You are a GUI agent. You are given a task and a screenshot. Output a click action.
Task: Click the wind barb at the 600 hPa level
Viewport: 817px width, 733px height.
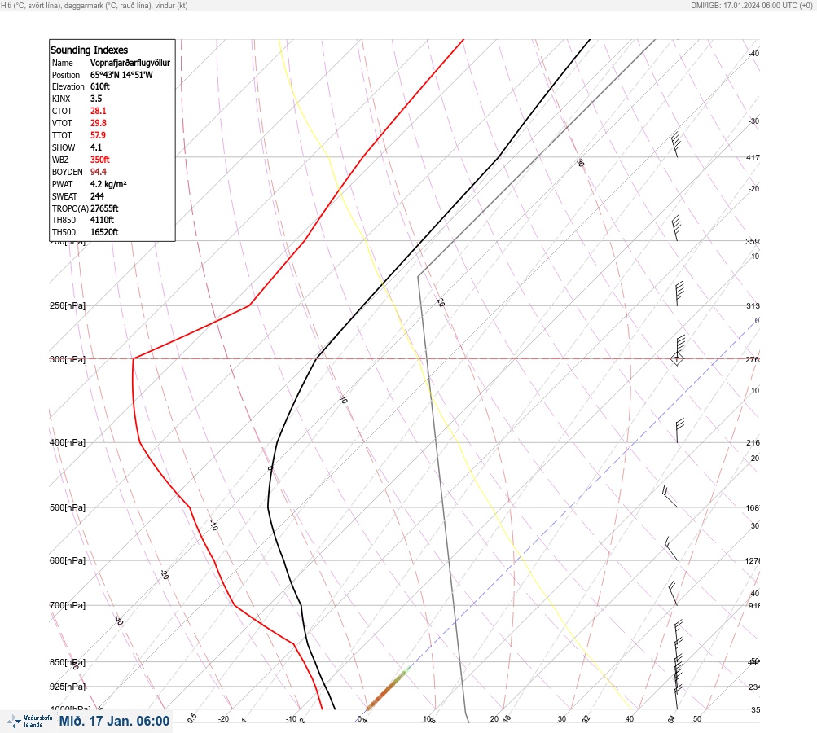pyautogui.click(x=671, y=549)
